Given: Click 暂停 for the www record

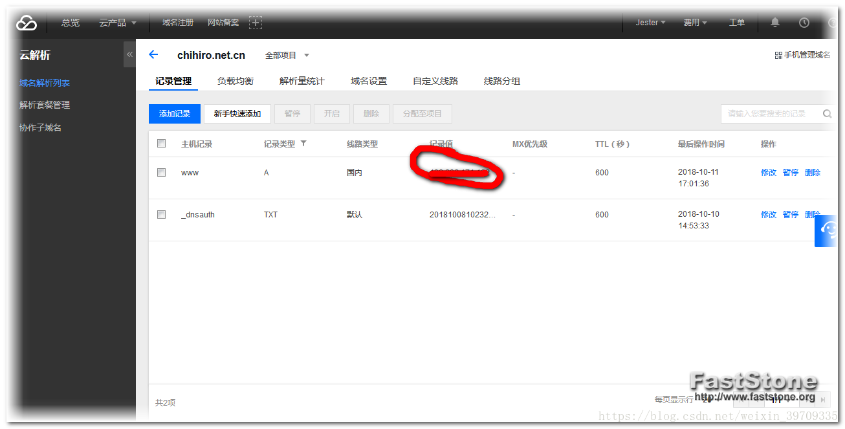Looking at the screenshot, I should [x=791, y=173].
